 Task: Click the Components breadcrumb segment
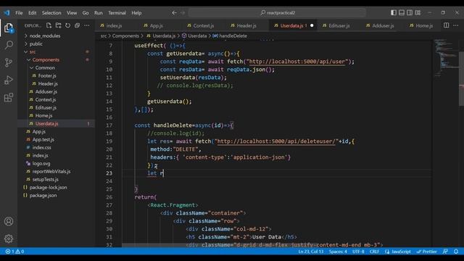pyautogui.click(x=125, y=36)
